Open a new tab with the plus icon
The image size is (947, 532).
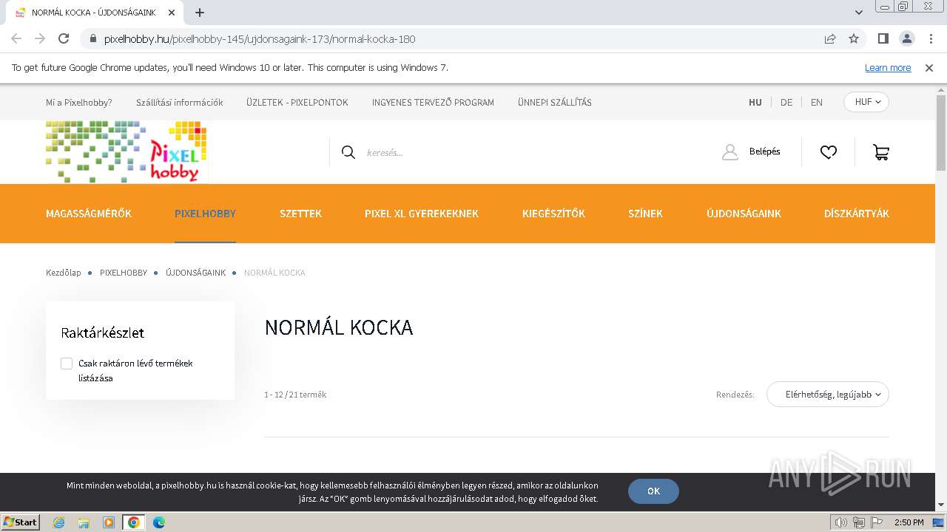pos(200,13)
